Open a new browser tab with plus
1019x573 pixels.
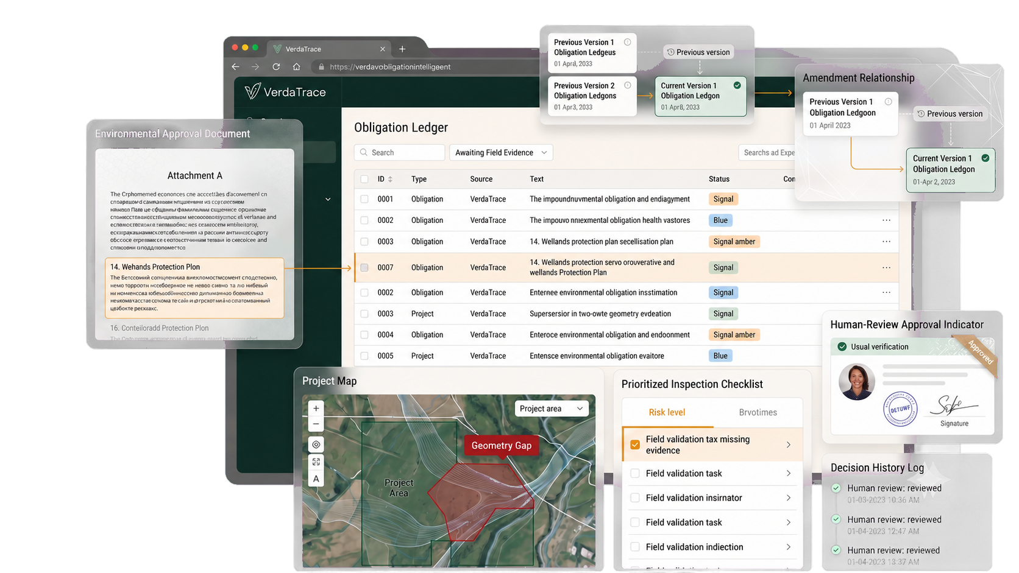pos(402,49)
